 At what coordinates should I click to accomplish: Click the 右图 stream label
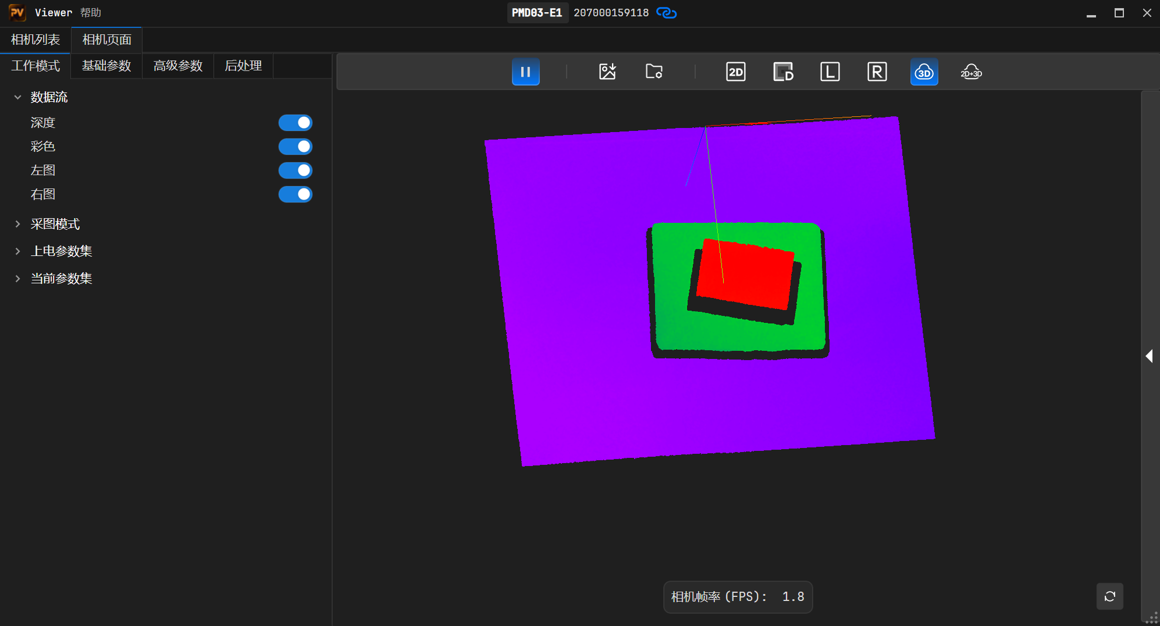(43, 194)
